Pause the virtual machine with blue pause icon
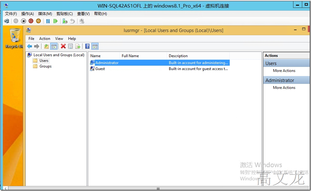 48,21
